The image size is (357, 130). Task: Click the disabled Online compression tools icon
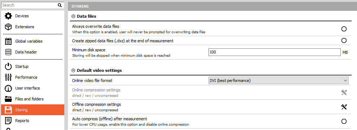pos(344,92)
